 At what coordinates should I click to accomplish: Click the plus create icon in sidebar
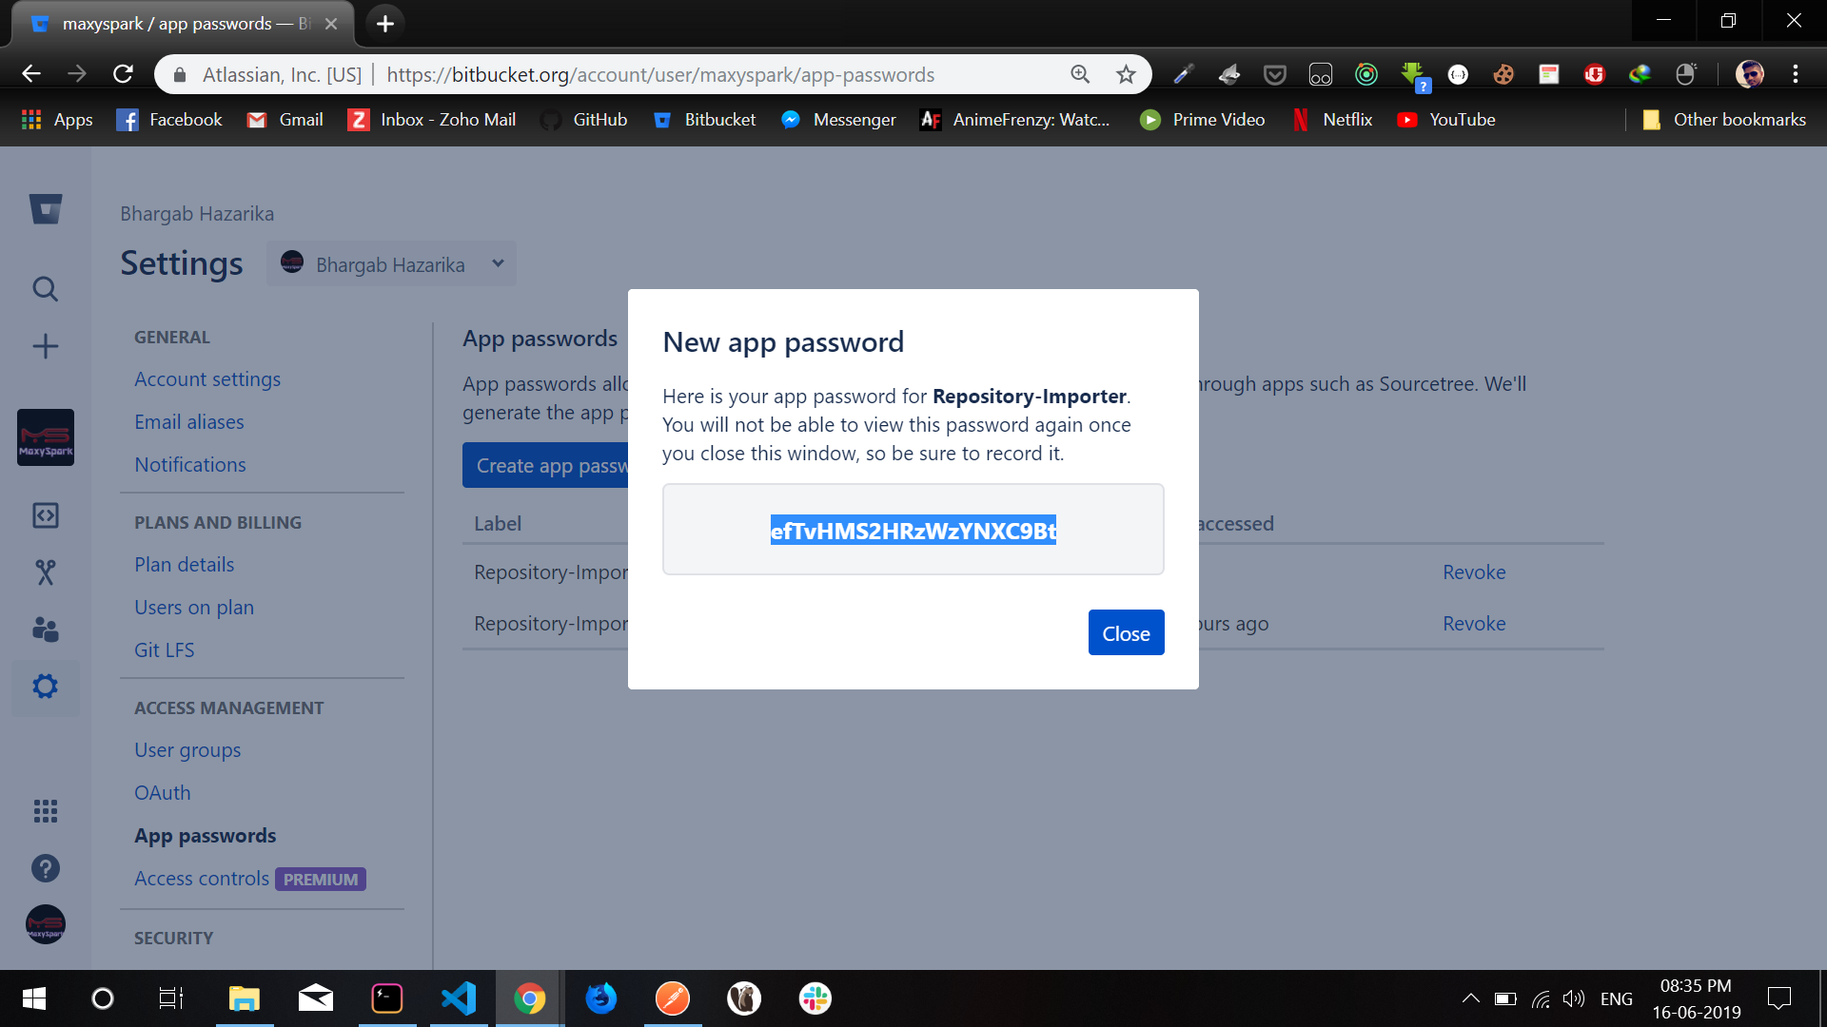[45, 346]
